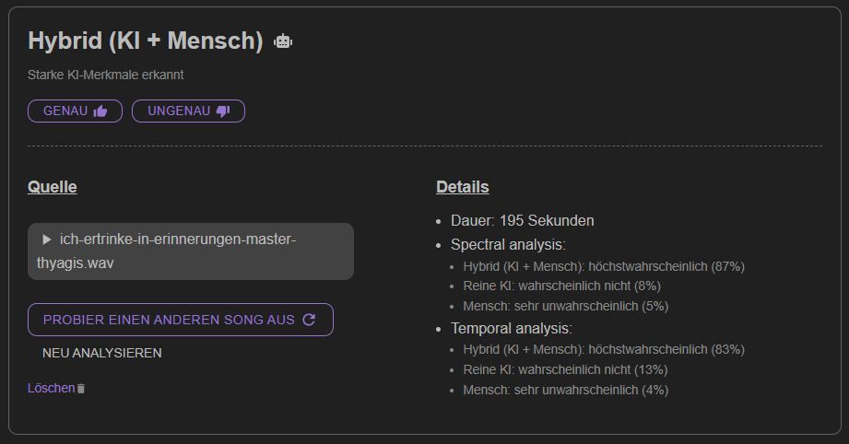Click the thumbs-up icon in GENAU
Screen dimensions: 849x444
pos(100,111)
